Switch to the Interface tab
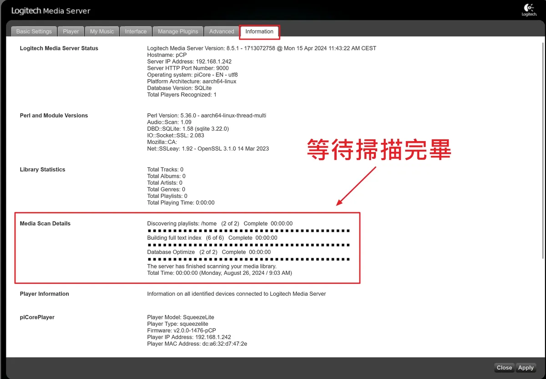Image resolution: width=546 pixels, height=379 pixels. click(136, 31)
